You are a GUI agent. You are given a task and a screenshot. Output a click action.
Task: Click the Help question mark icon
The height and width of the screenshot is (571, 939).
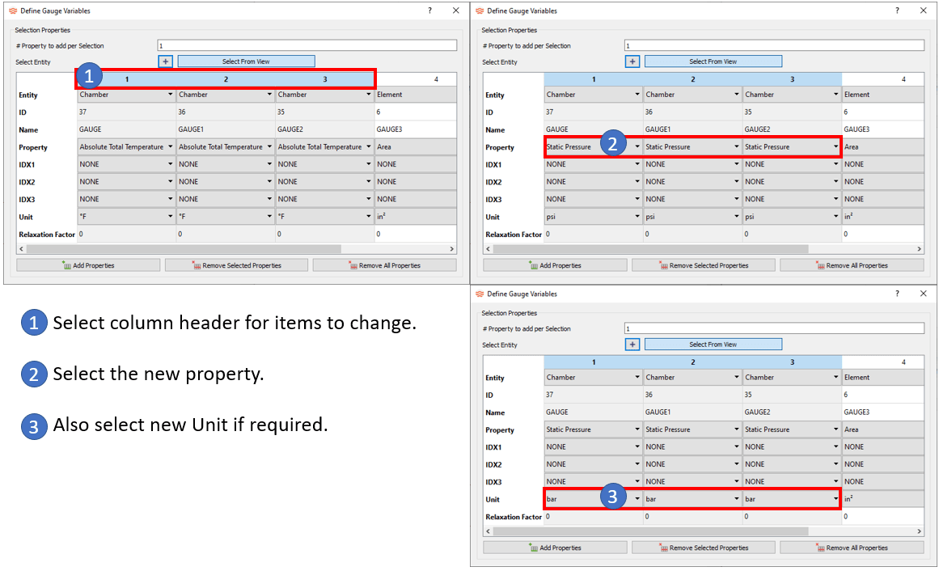pyautogui.click(x=429, y=10)
